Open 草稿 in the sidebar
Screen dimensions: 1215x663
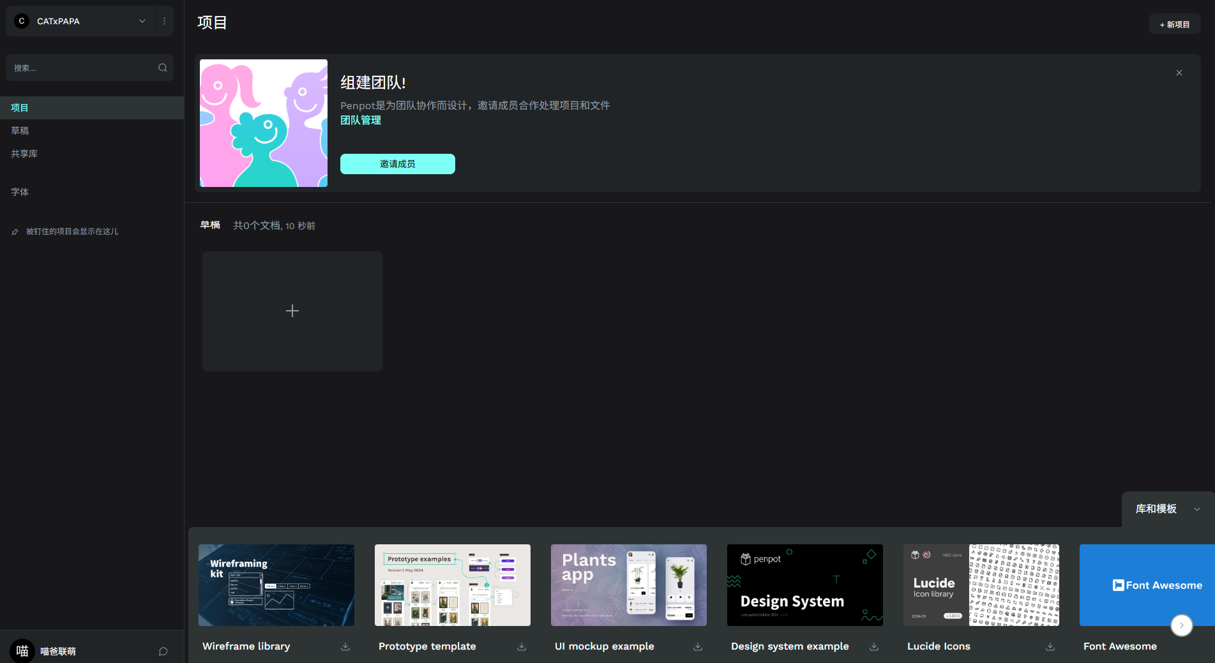point(92,131)
